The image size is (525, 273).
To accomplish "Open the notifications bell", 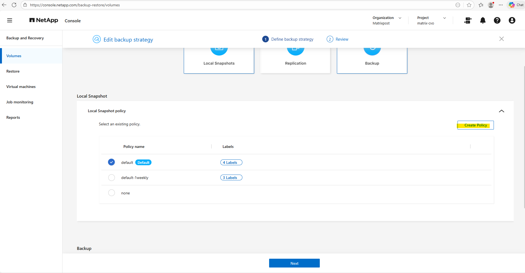I will pyautogui.click(x=483, y=20).
